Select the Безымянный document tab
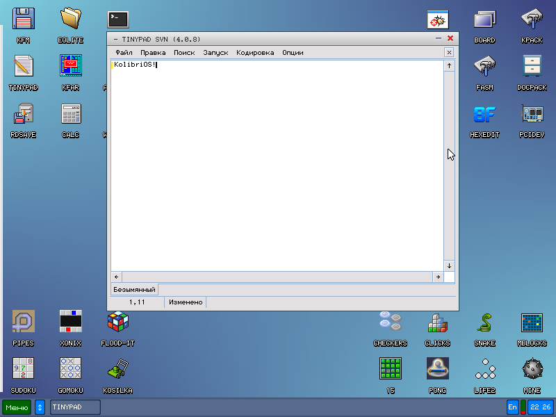The width and height of the screenshot is (556, 417). 135,289
